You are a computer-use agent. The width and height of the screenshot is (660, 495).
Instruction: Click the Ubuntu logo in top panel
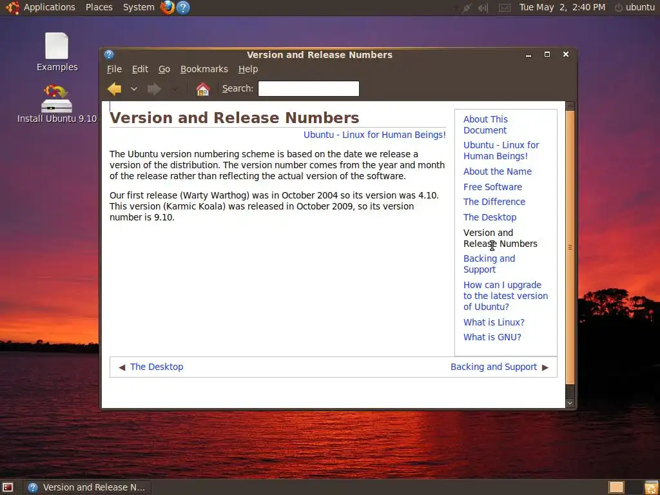(x=13, y=7)
